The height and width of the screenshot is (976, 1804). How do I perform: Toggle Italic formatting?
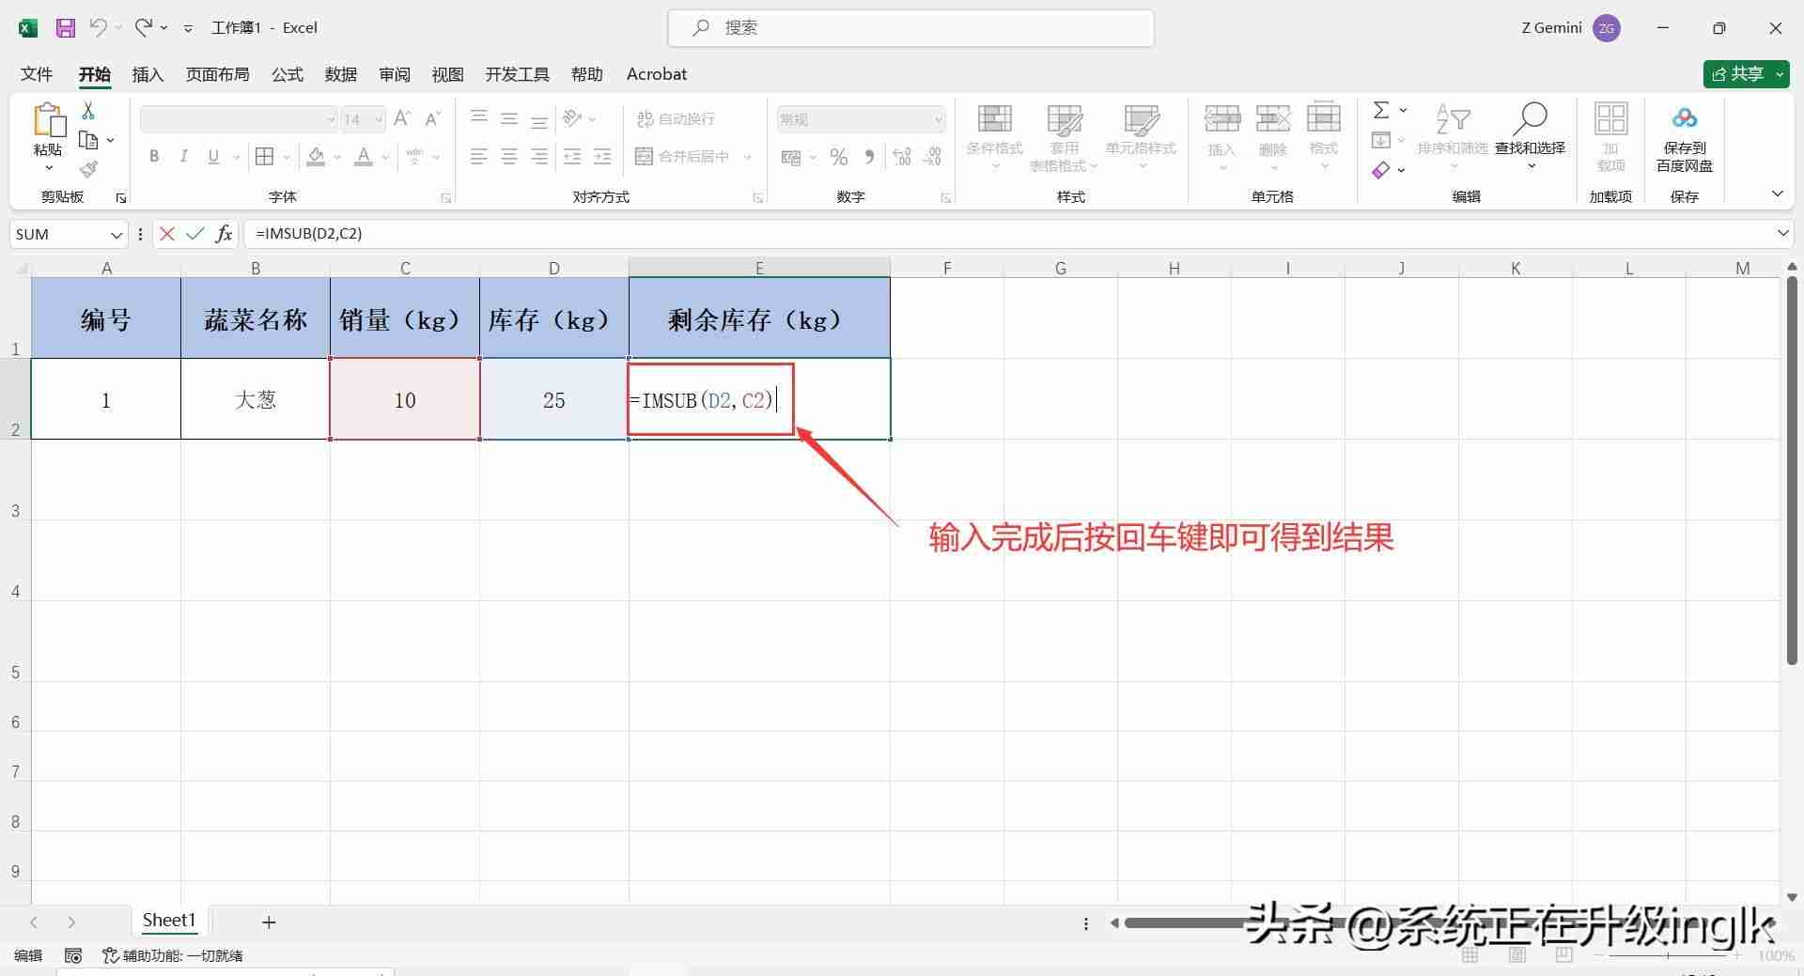pos(184,157)
